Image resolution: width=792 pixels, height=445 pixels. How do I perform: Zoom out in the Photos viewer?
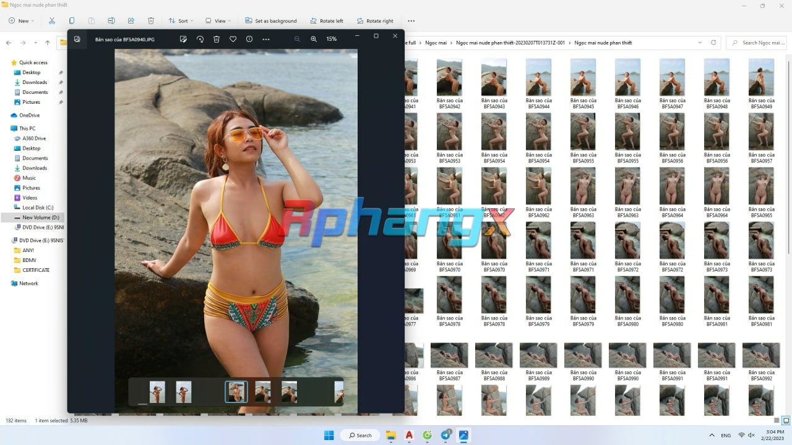pos(297,39)
